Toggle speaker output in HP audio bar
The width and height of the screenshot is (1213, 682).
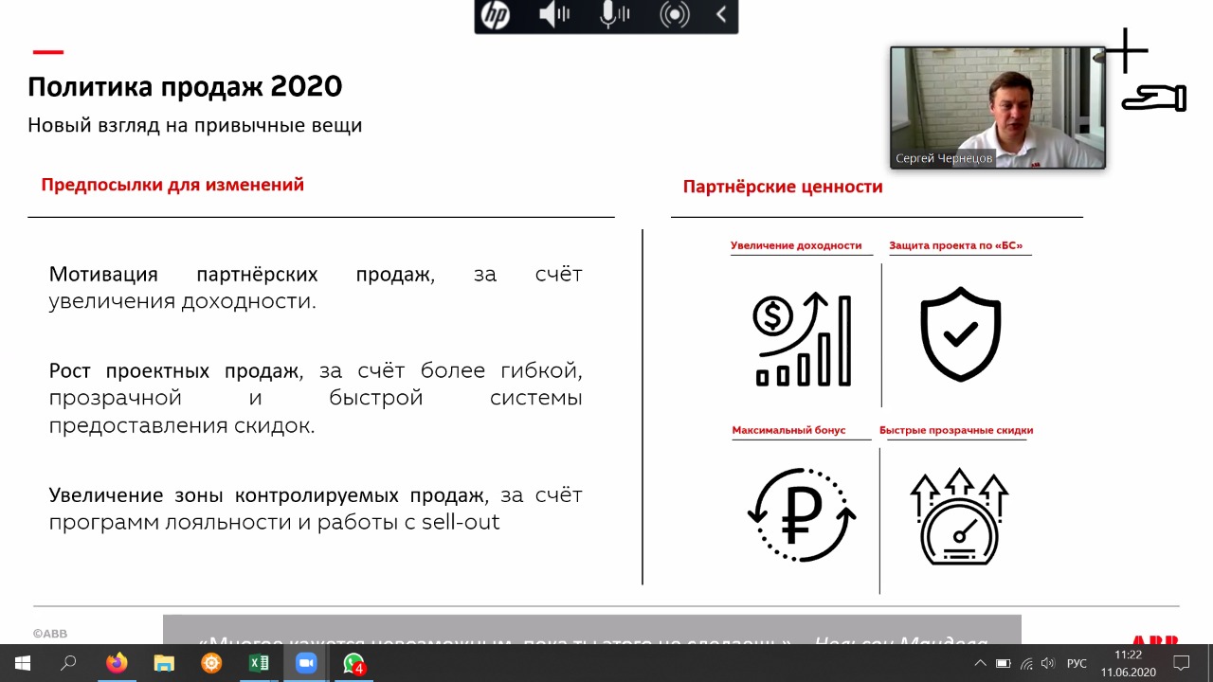click(x=554, y=16)
